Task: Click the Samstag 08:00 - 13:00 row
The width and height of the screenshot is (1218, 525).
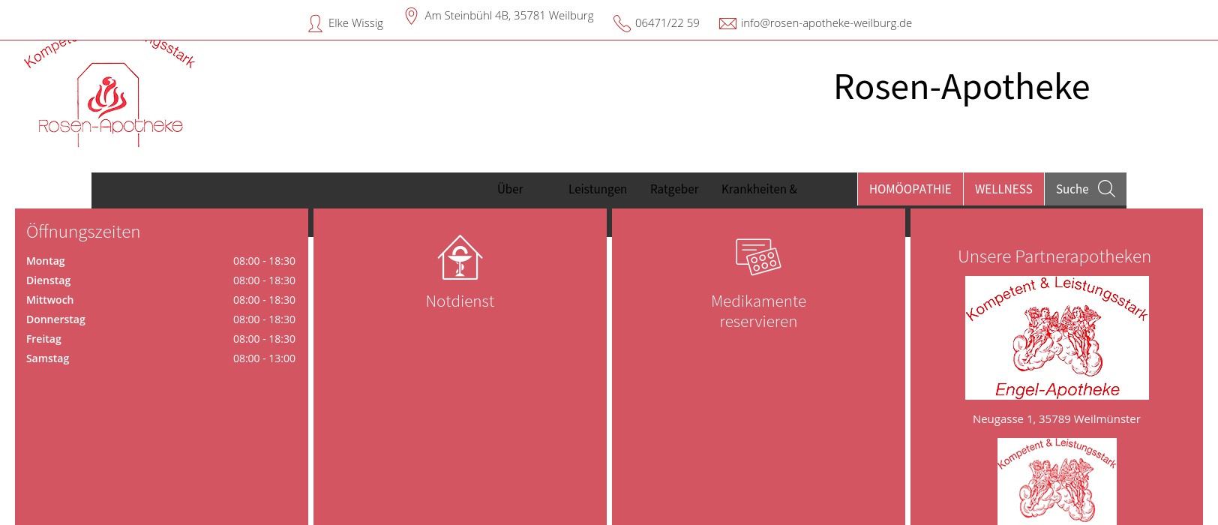Action: pyautogui.click(x=160, y=358)
